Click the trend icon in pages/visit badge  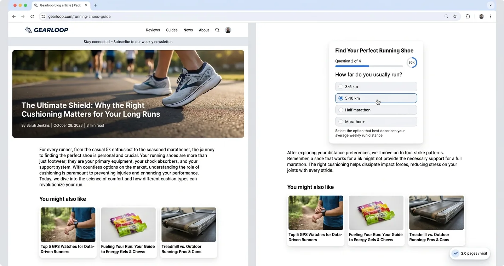pyautogui.click(x=456, y=253)
